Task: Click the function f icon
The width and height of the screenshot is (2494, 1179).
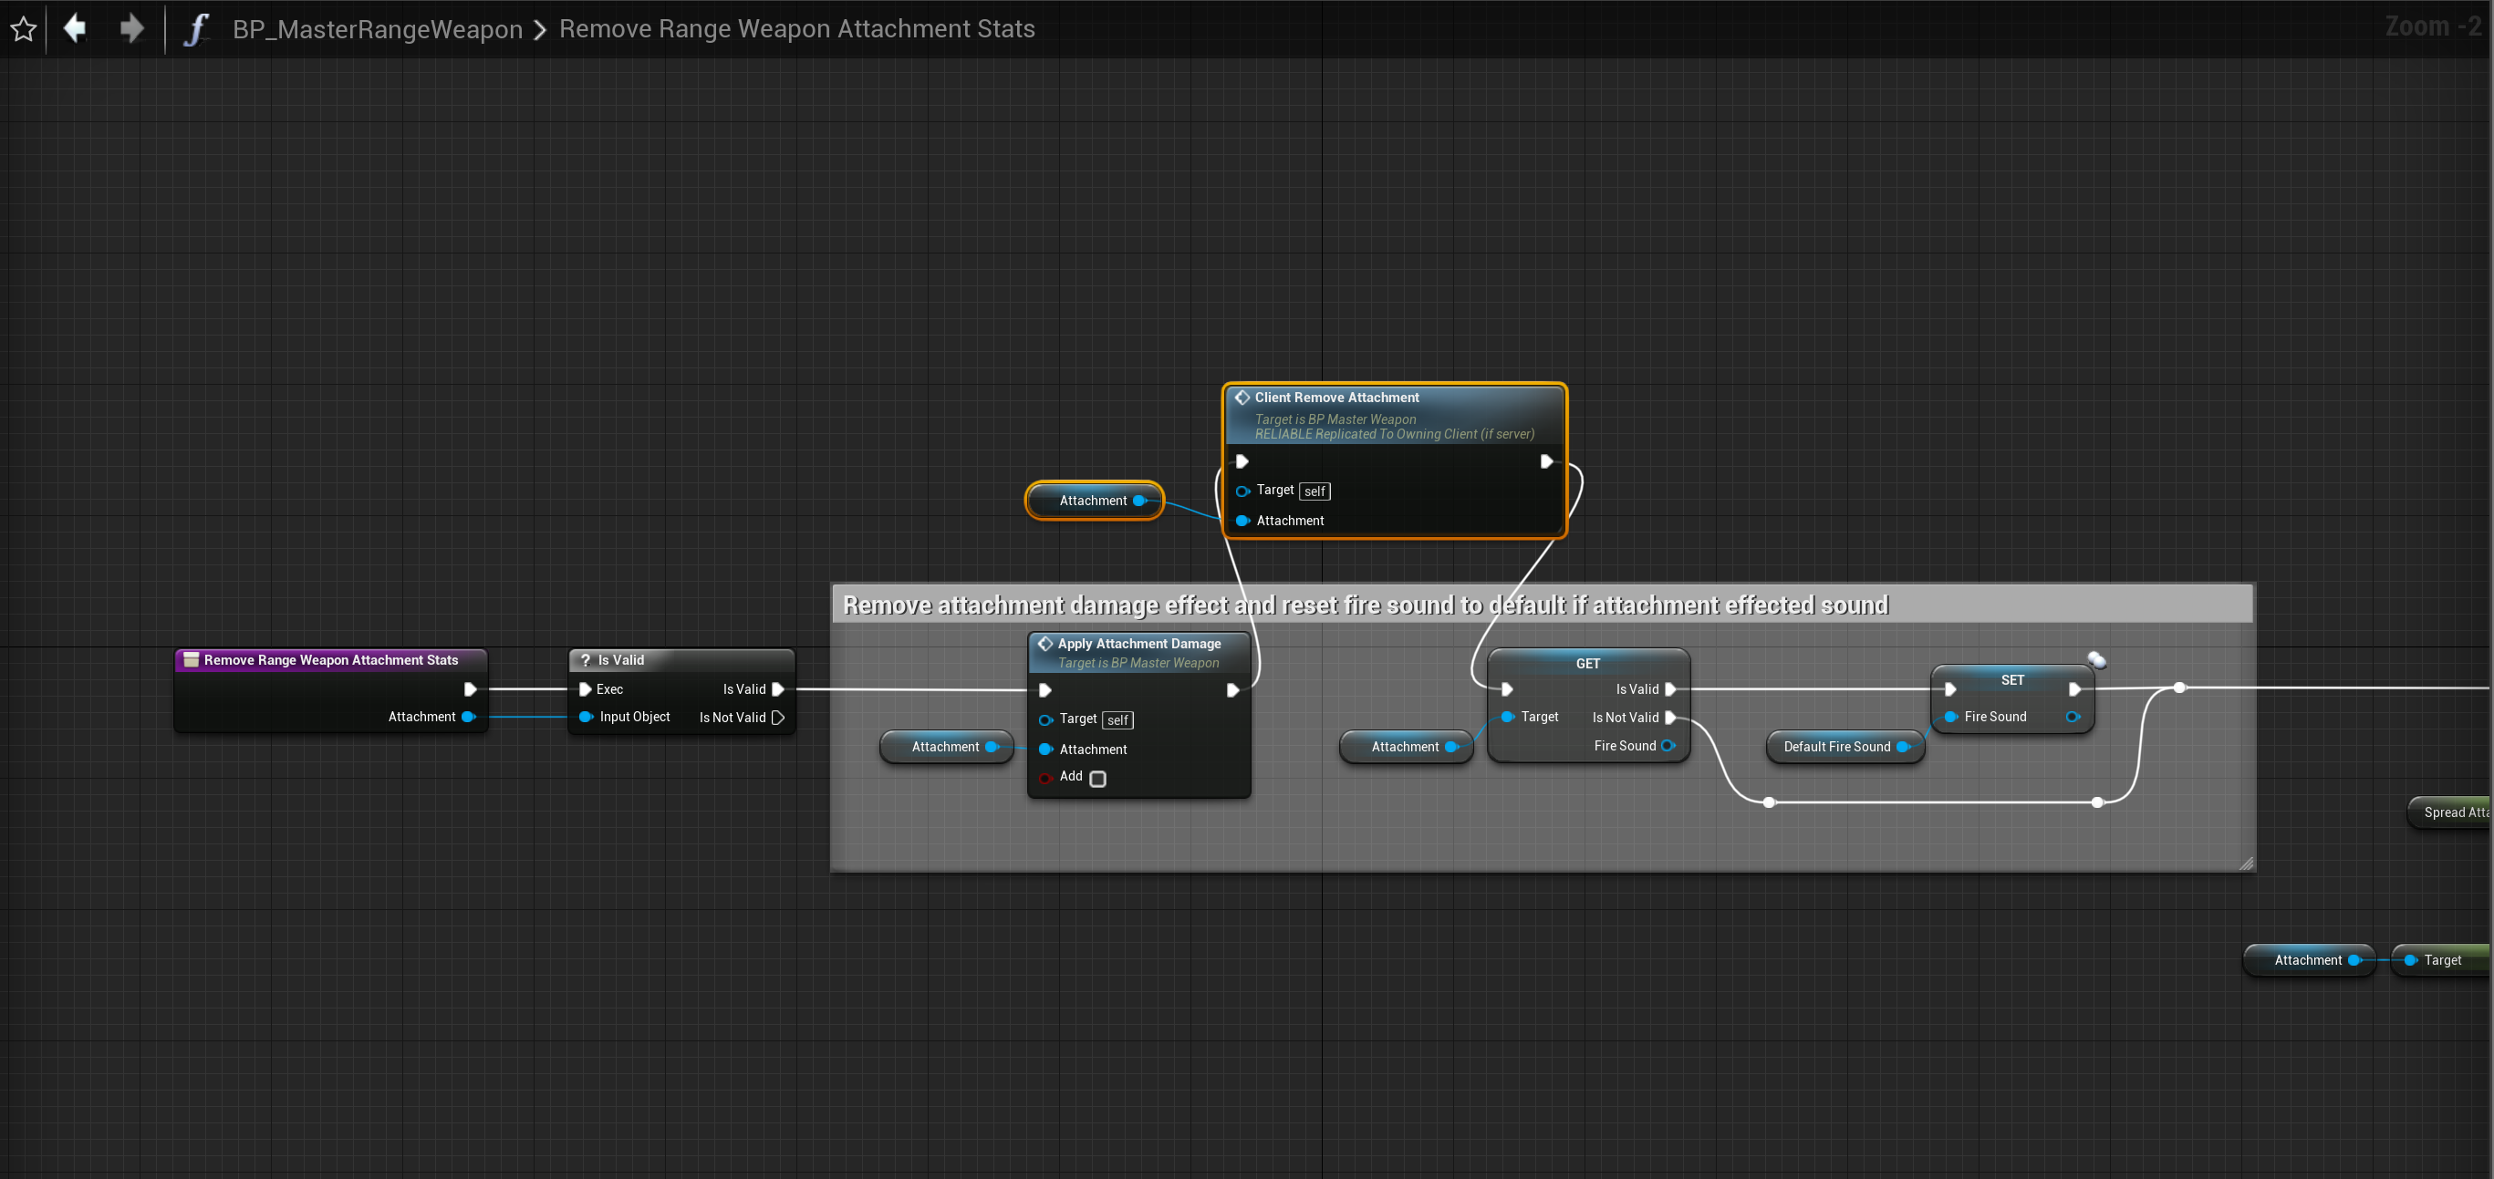Action: pyautogui.click(x=196, y=29)
